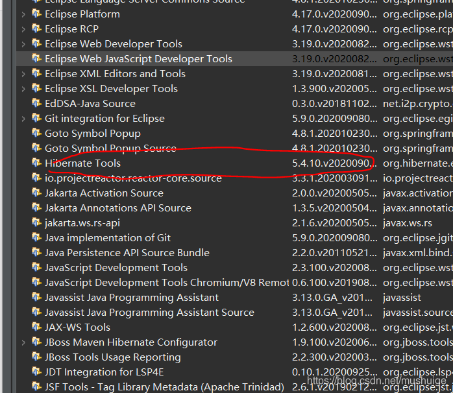Click the javax.ws.rs id cell

pyautogui.click(x=408, y=223)
